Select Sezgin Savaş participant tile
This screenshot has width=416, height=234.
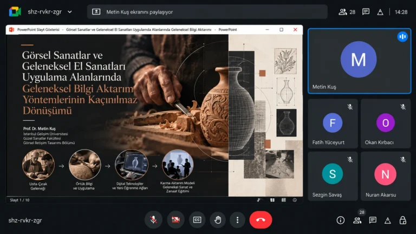(333, 176)
